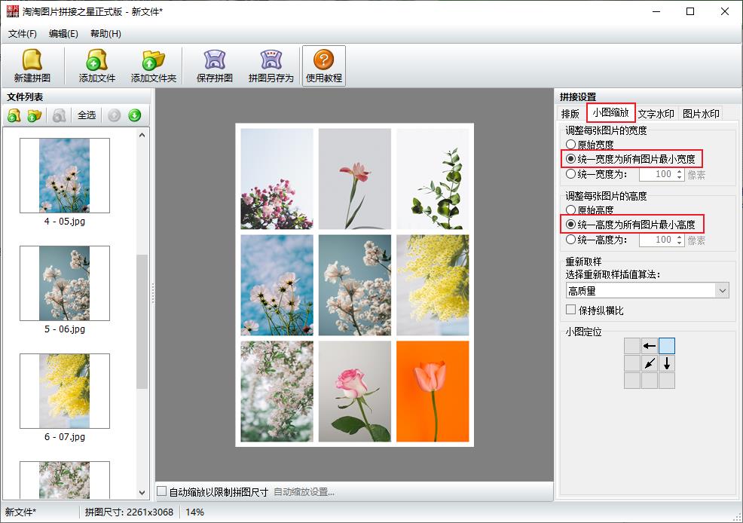
Task: Click the file list scrollbar up arrow
Action: 142,135
